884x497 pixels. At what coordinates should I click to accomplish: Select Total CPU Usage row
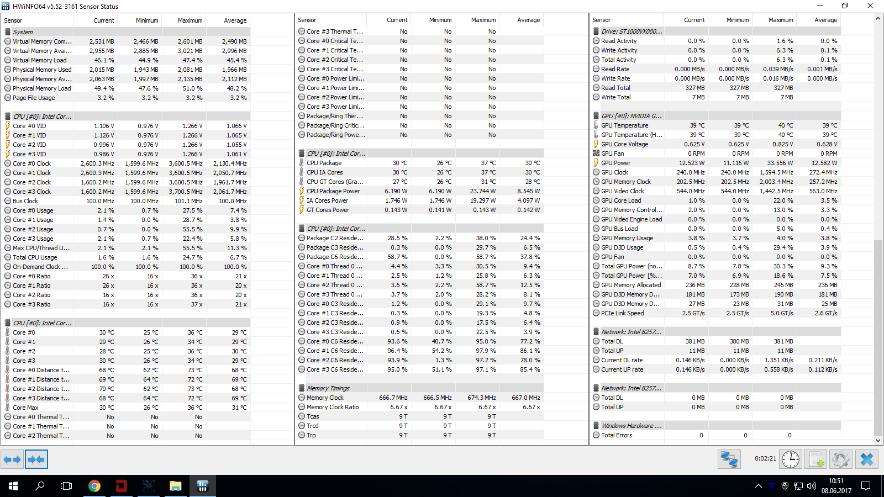125,257
